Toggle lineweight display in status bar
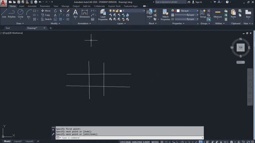The image size is (255, 143). 208,142
